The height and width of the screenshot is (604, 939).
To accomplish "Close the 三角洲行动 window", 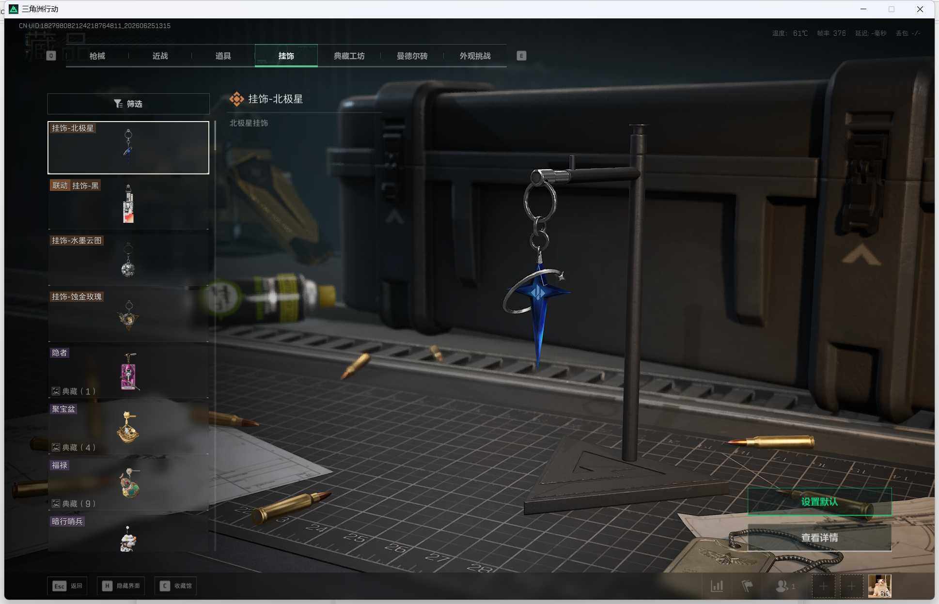I will pyautogui.click(x=920, y=9).
